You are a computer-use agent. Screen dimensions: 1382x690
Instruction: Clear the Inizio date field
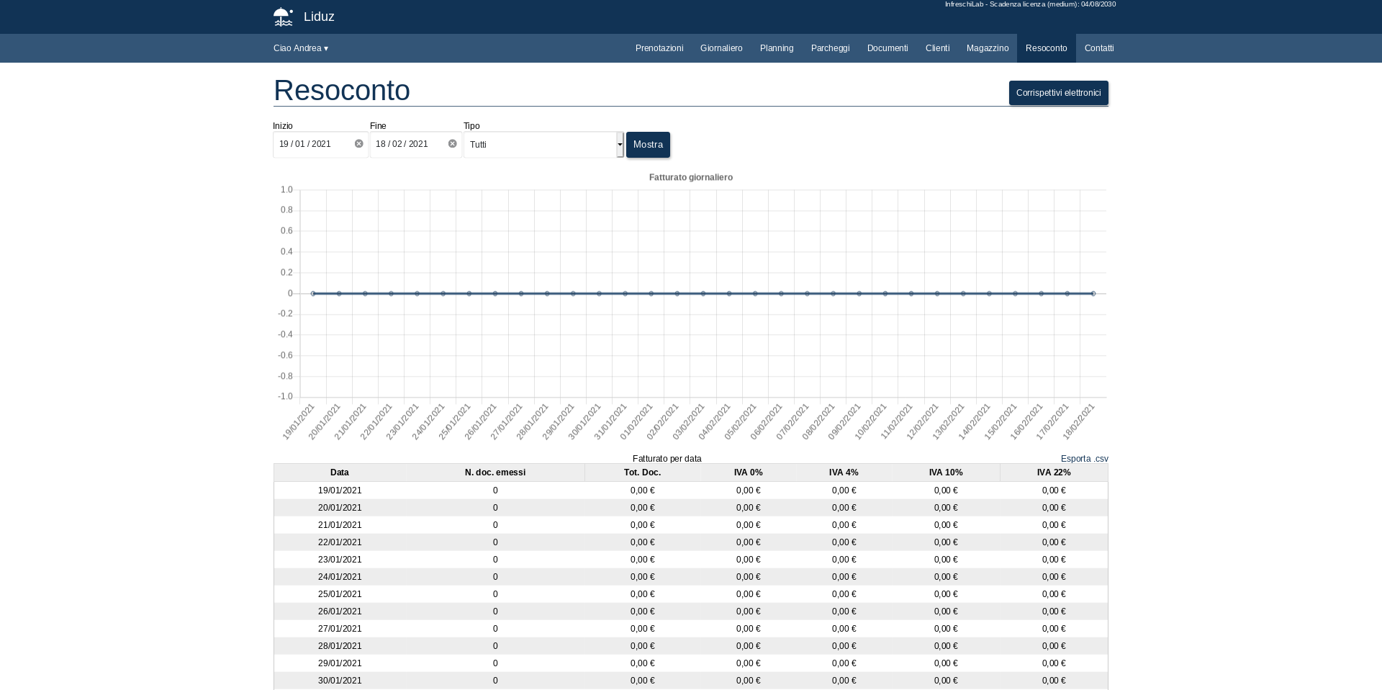[358, 144]
